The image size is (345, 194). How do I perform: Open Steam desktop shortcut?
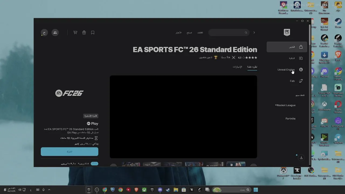pos(338,23)
